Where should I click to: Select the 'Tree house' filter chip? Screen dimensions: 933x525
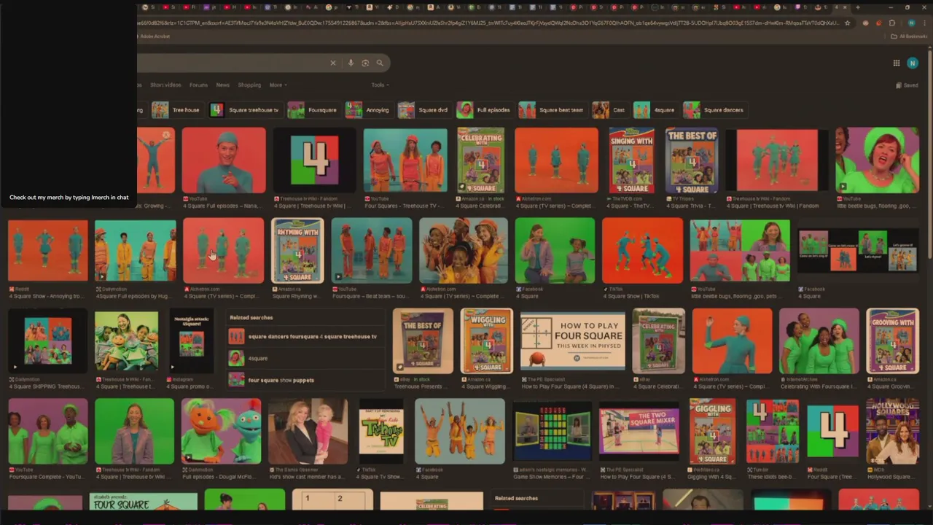click(x=176, y=110)
